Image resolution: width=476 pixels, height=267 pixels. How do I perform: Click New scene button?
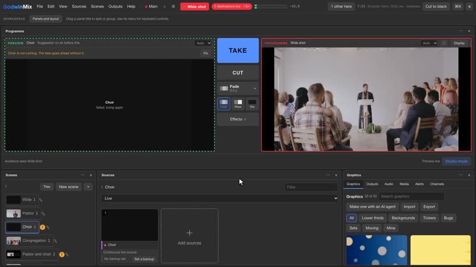click(x=68, y=187)
